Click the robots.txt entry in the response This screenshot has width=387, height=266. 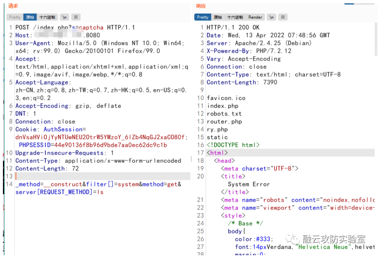click(224, 113)
